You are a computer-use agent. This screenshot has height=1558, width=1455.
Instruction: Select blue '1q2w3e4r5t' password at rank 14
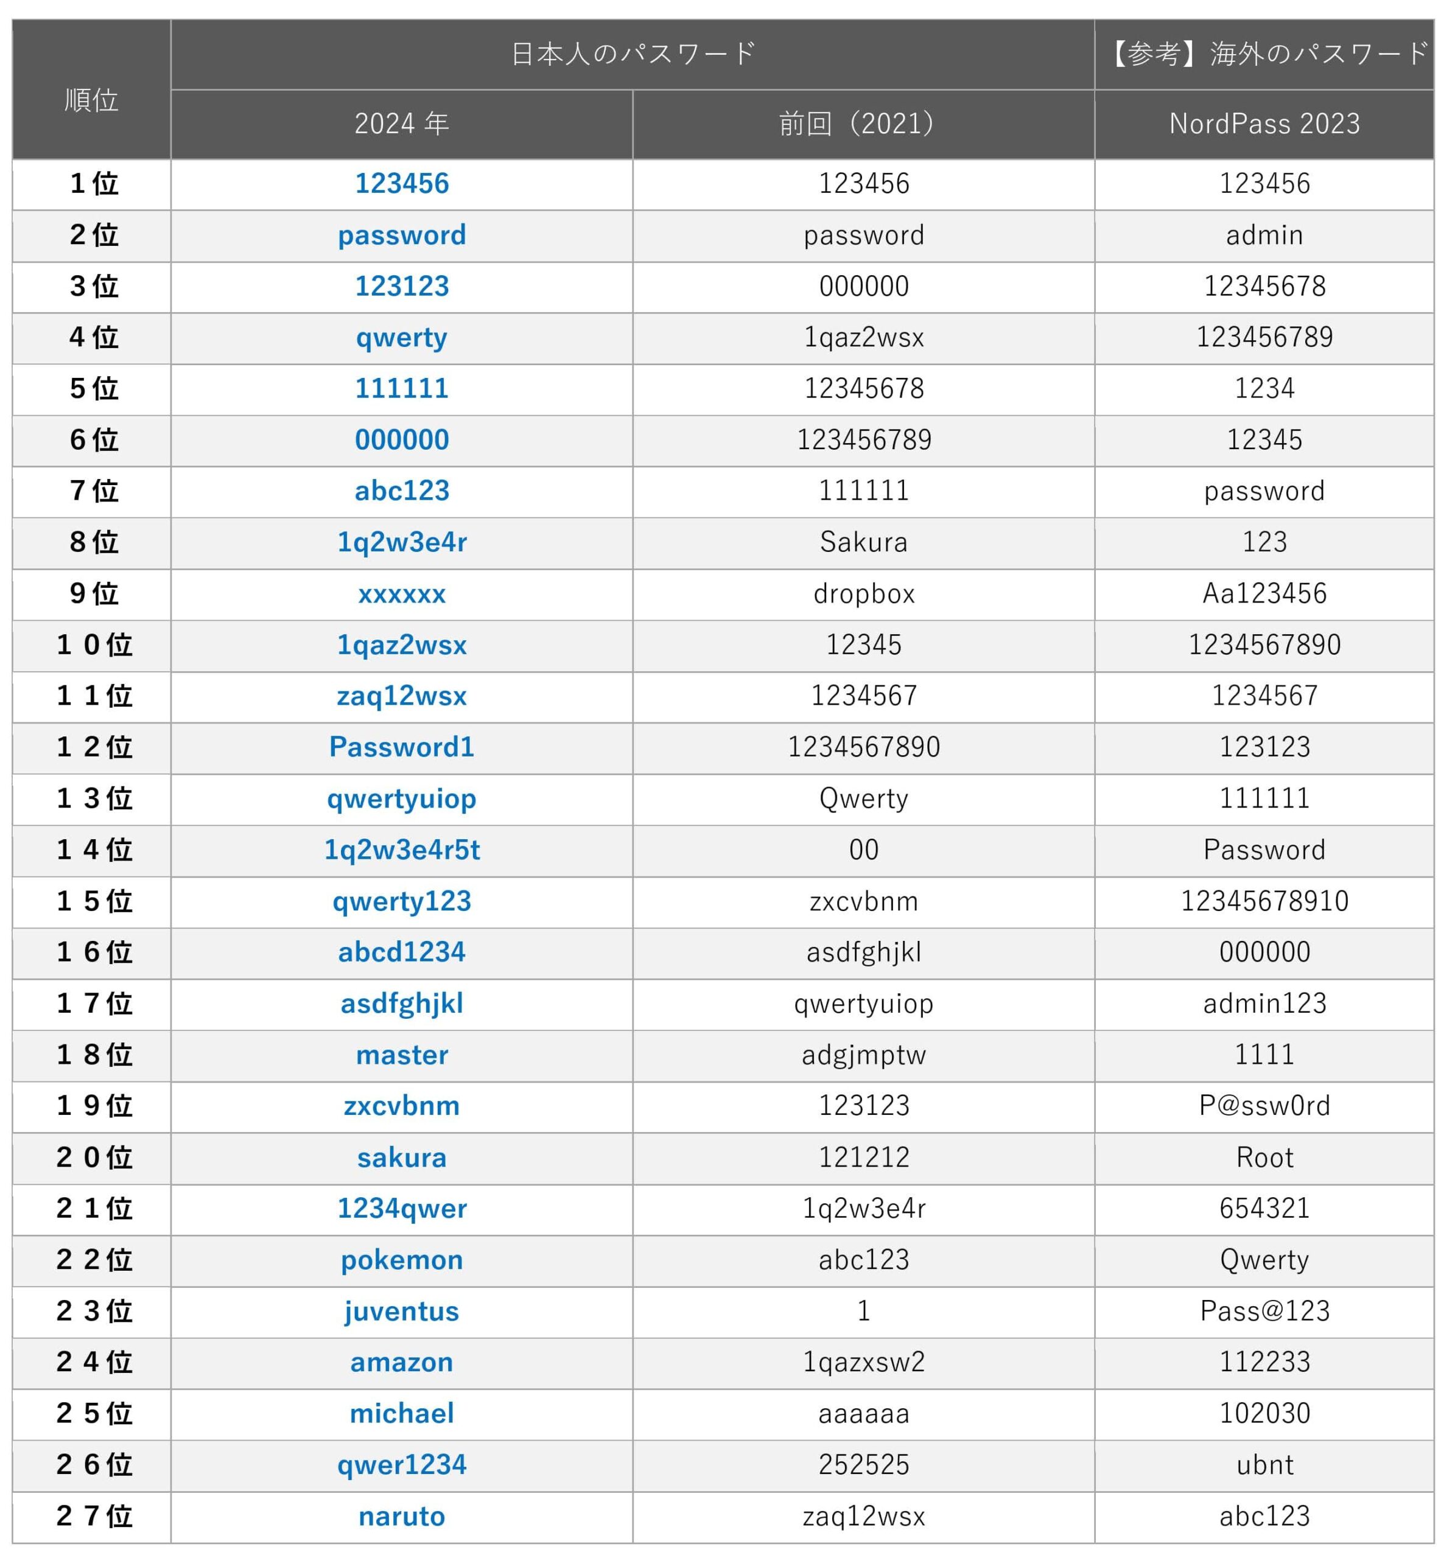pyautogui.click(x=401, y=850)
